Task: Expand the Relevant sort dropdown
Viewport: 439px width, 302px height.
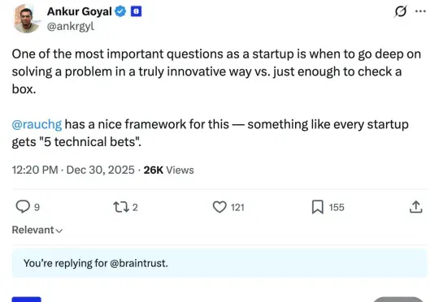Action: click(x=37, y=230)
